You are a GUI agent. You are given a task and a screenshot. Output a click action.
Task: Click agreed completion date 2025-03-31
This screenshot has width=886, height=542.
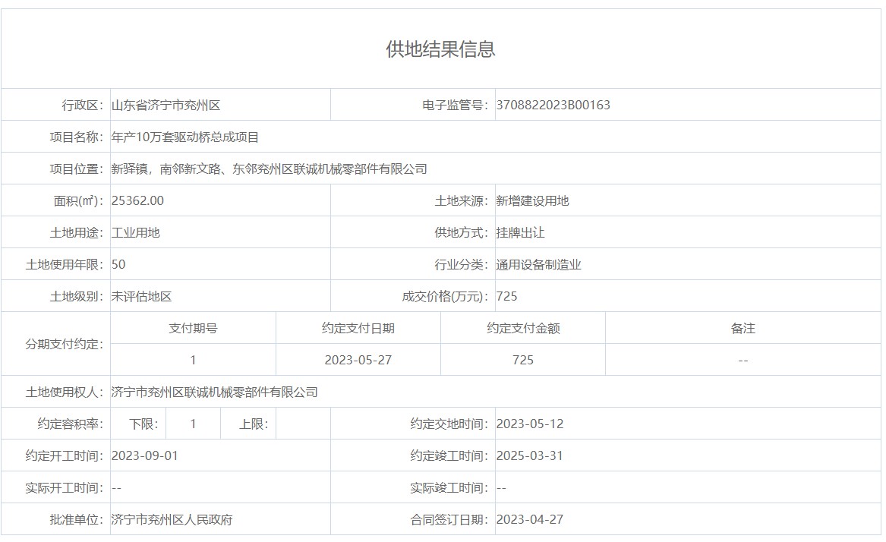pyautogui.click(x=530, y=456)
